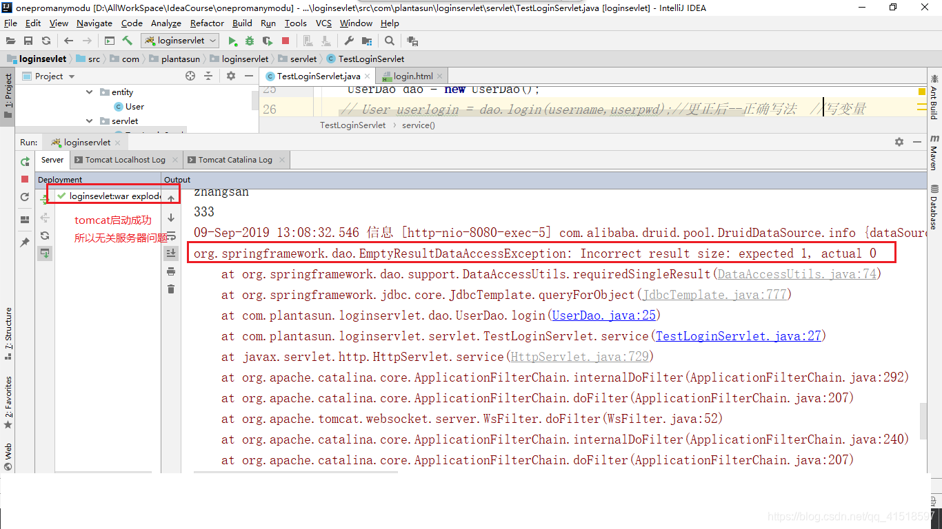Close the Tomcat Localhost Log tab
This screenshot has height=529, width=942.
click(174, 160)
